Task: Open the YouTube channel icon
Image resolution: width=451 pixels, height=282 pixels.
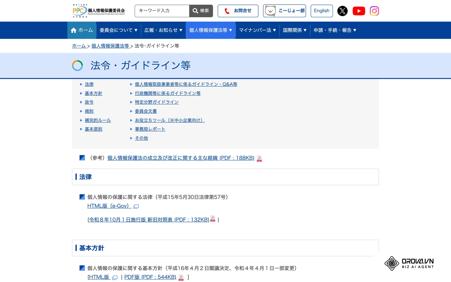Action: click(359, 11)
